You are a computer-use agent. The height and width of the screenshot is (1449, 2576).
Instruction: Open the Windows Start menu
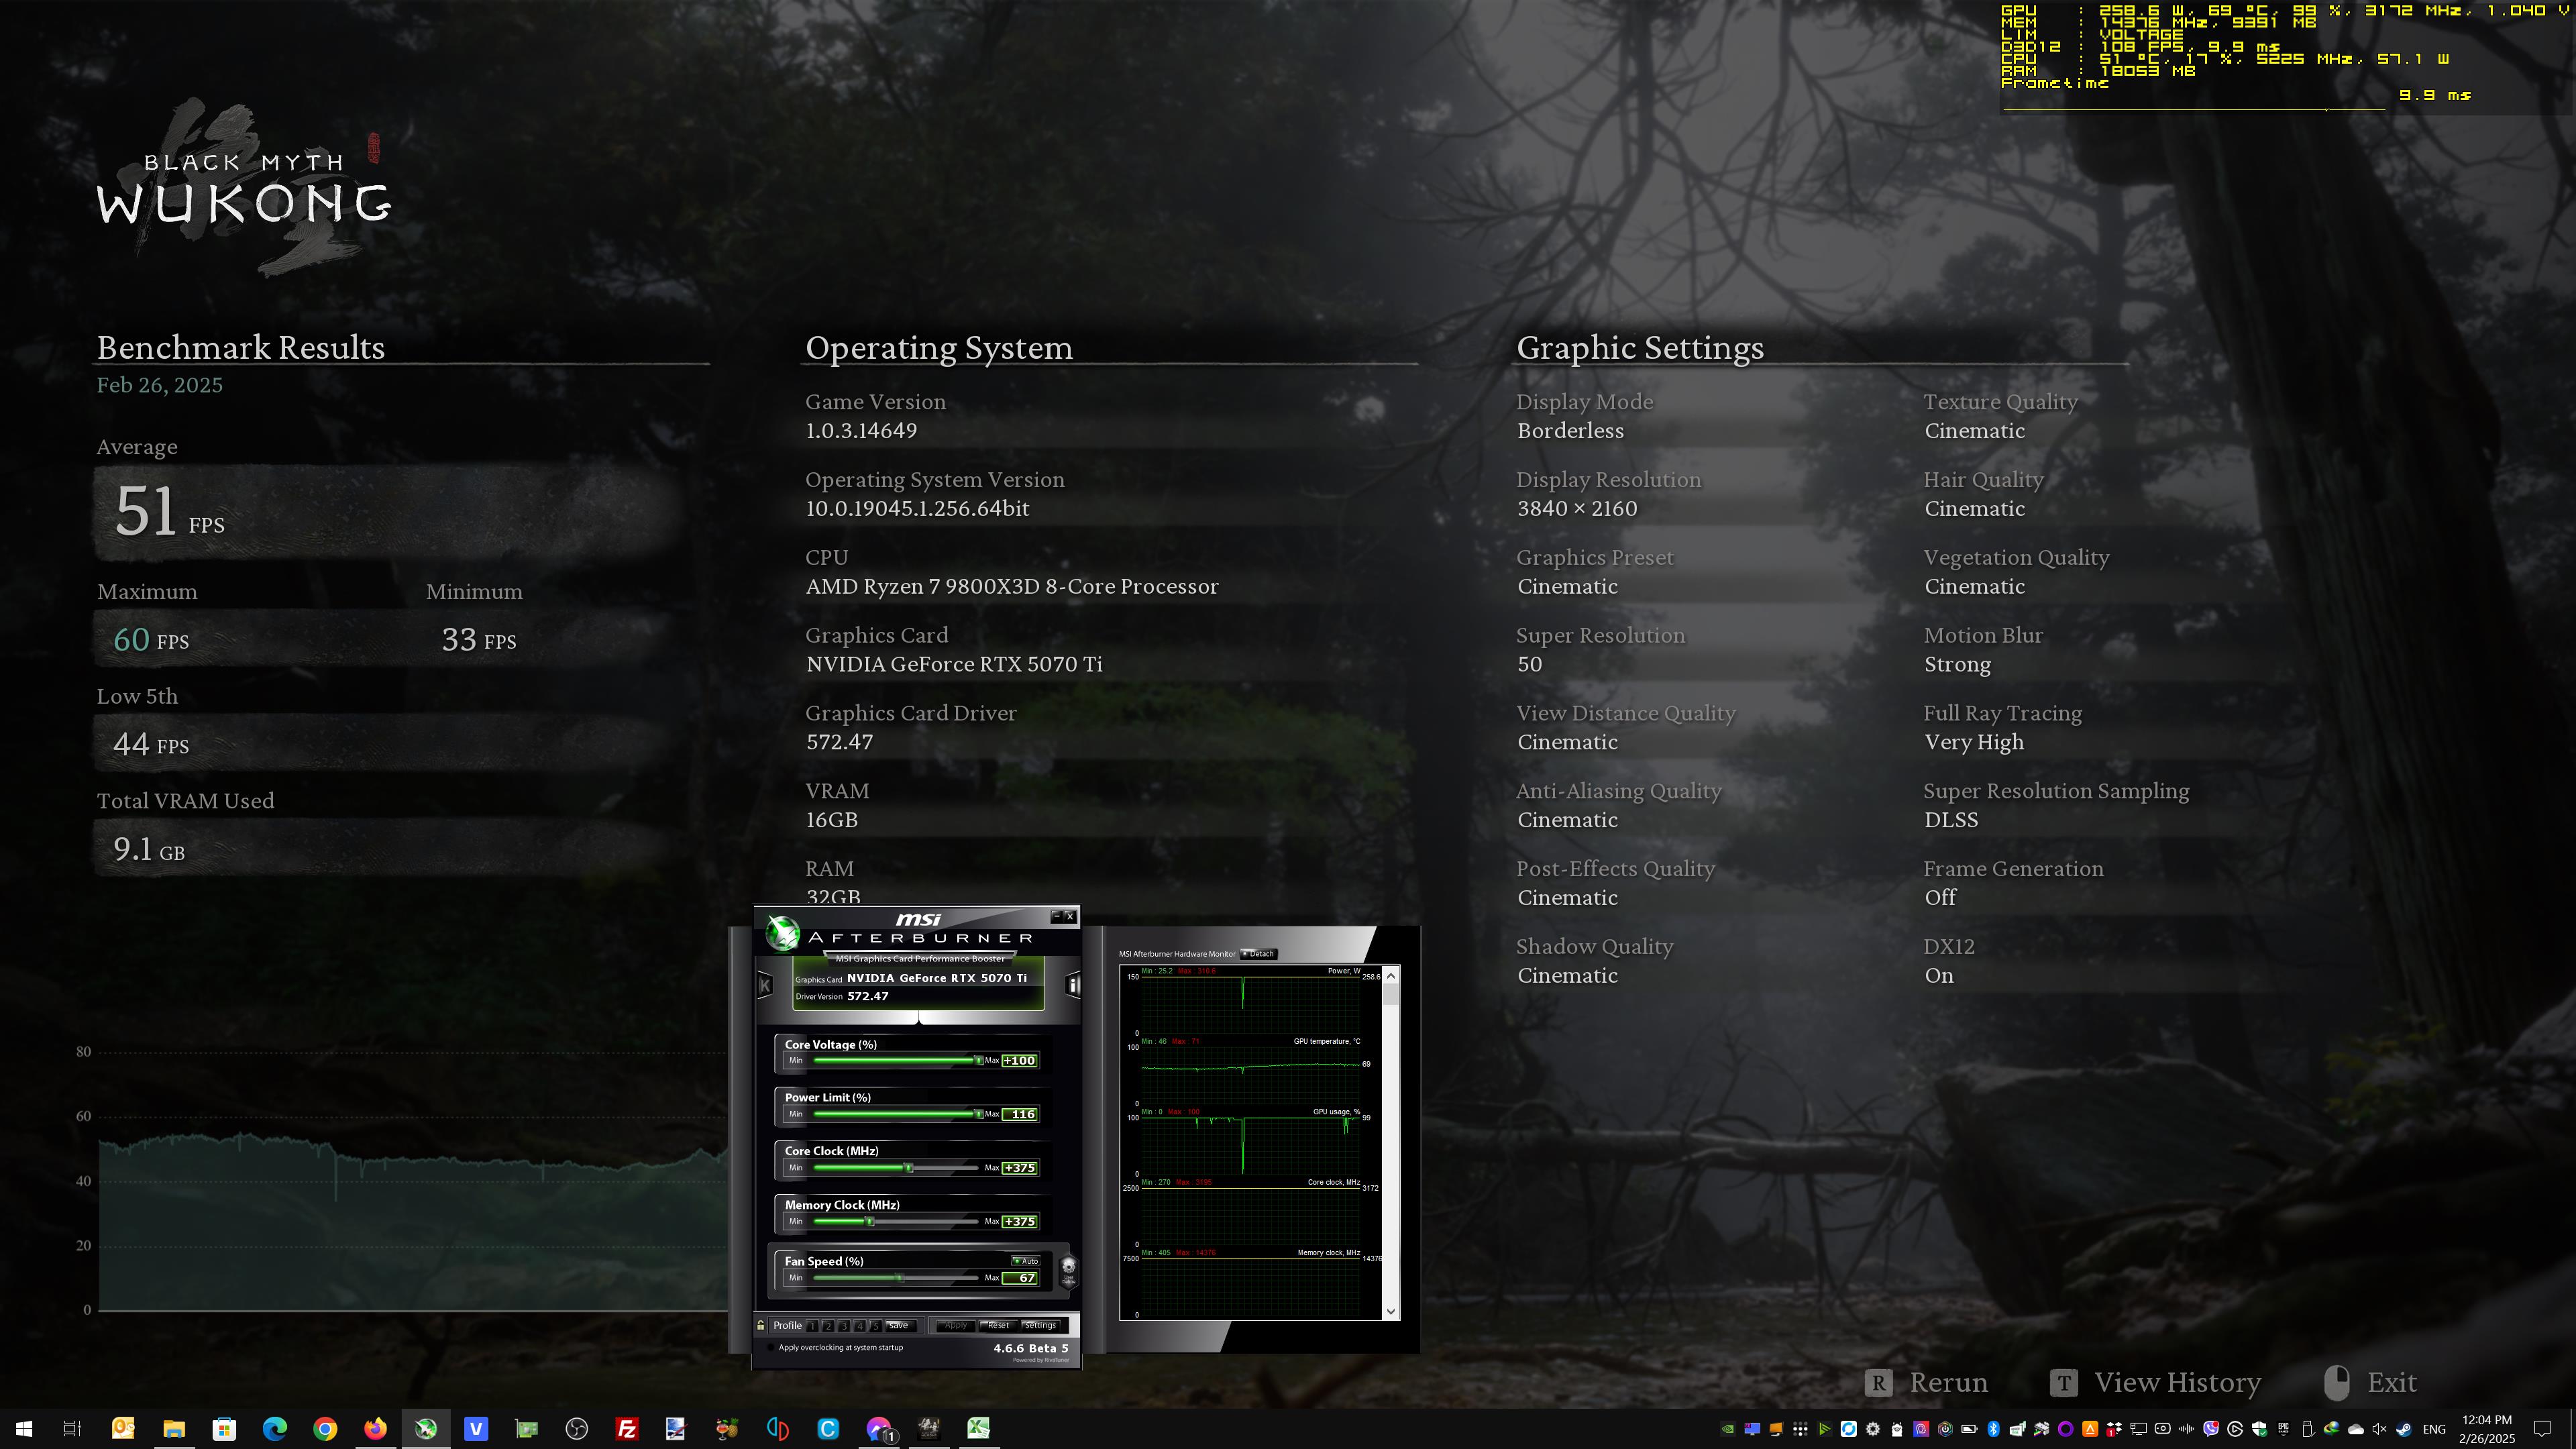click(23, 1428)
